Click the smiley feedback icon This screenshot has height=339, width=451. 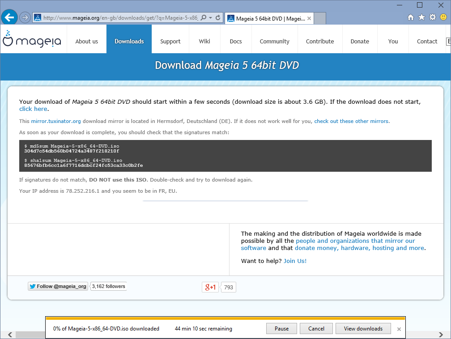(443, 17)
